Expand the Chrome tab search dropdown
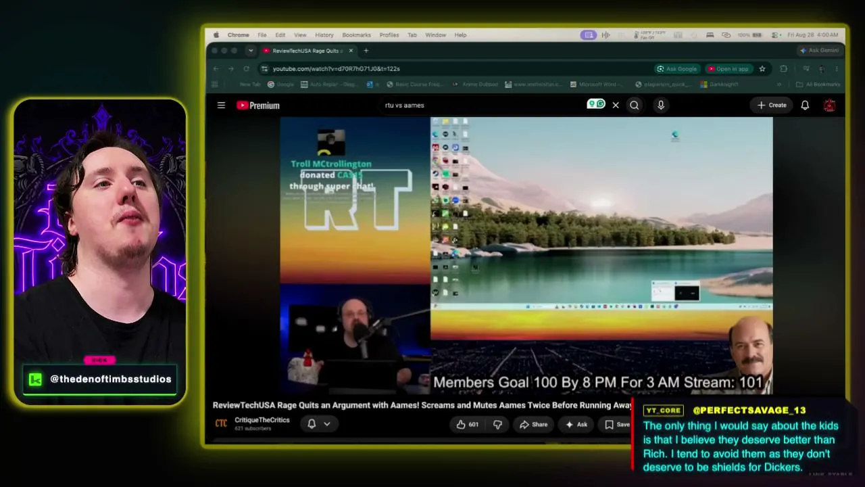 pos(251,50)
